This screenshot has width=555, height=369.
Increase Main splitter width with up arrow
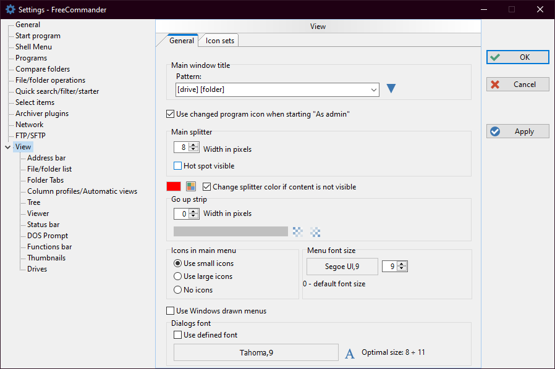(x=194, y=146)
